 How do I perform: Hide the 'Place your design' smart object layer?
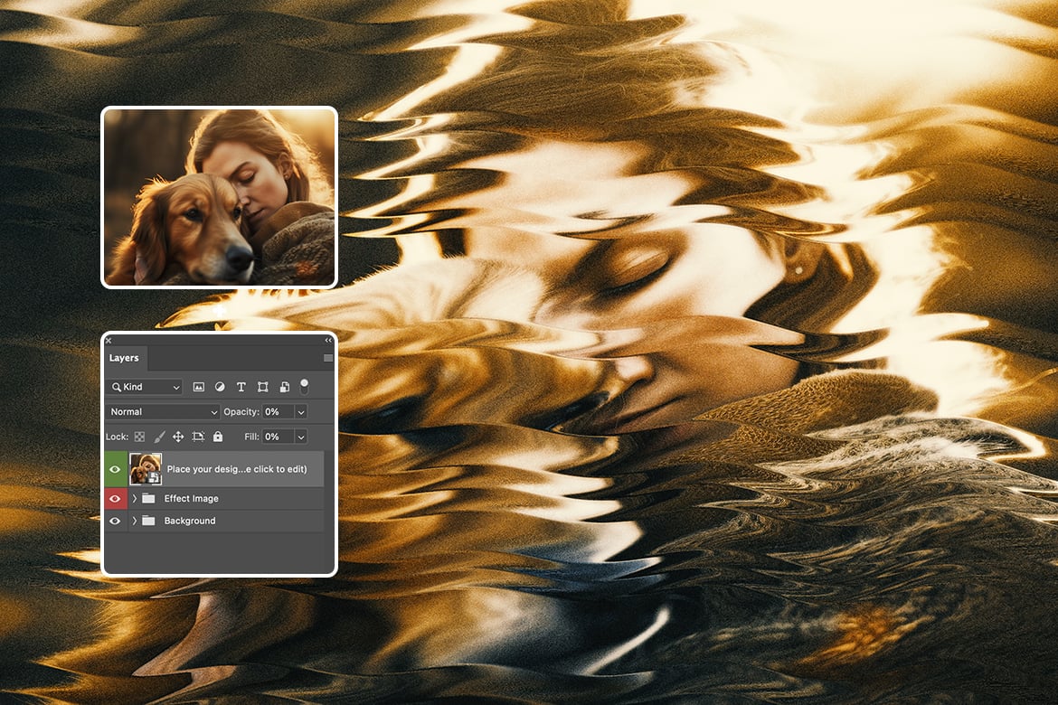click(115, 470)
